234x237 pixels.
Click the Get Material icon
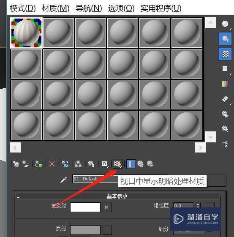[x=16, y=164]
